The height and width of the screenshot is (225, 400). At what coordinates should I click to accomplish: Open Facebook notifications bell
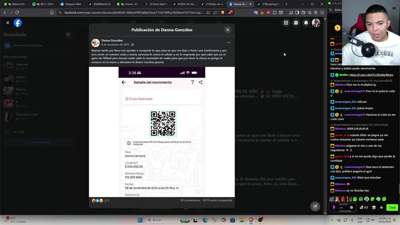[306, 23]
